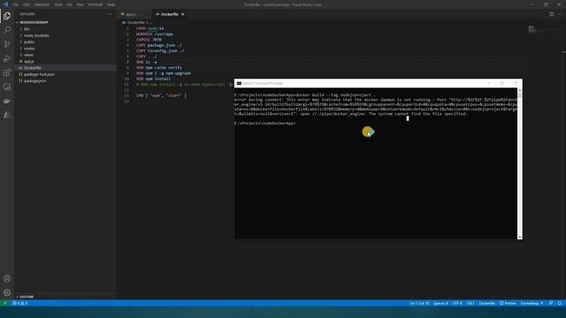This screenshot has width=566, height=318.
Task: Open editor More Actions ellipsis
Action: coord(560,14)
